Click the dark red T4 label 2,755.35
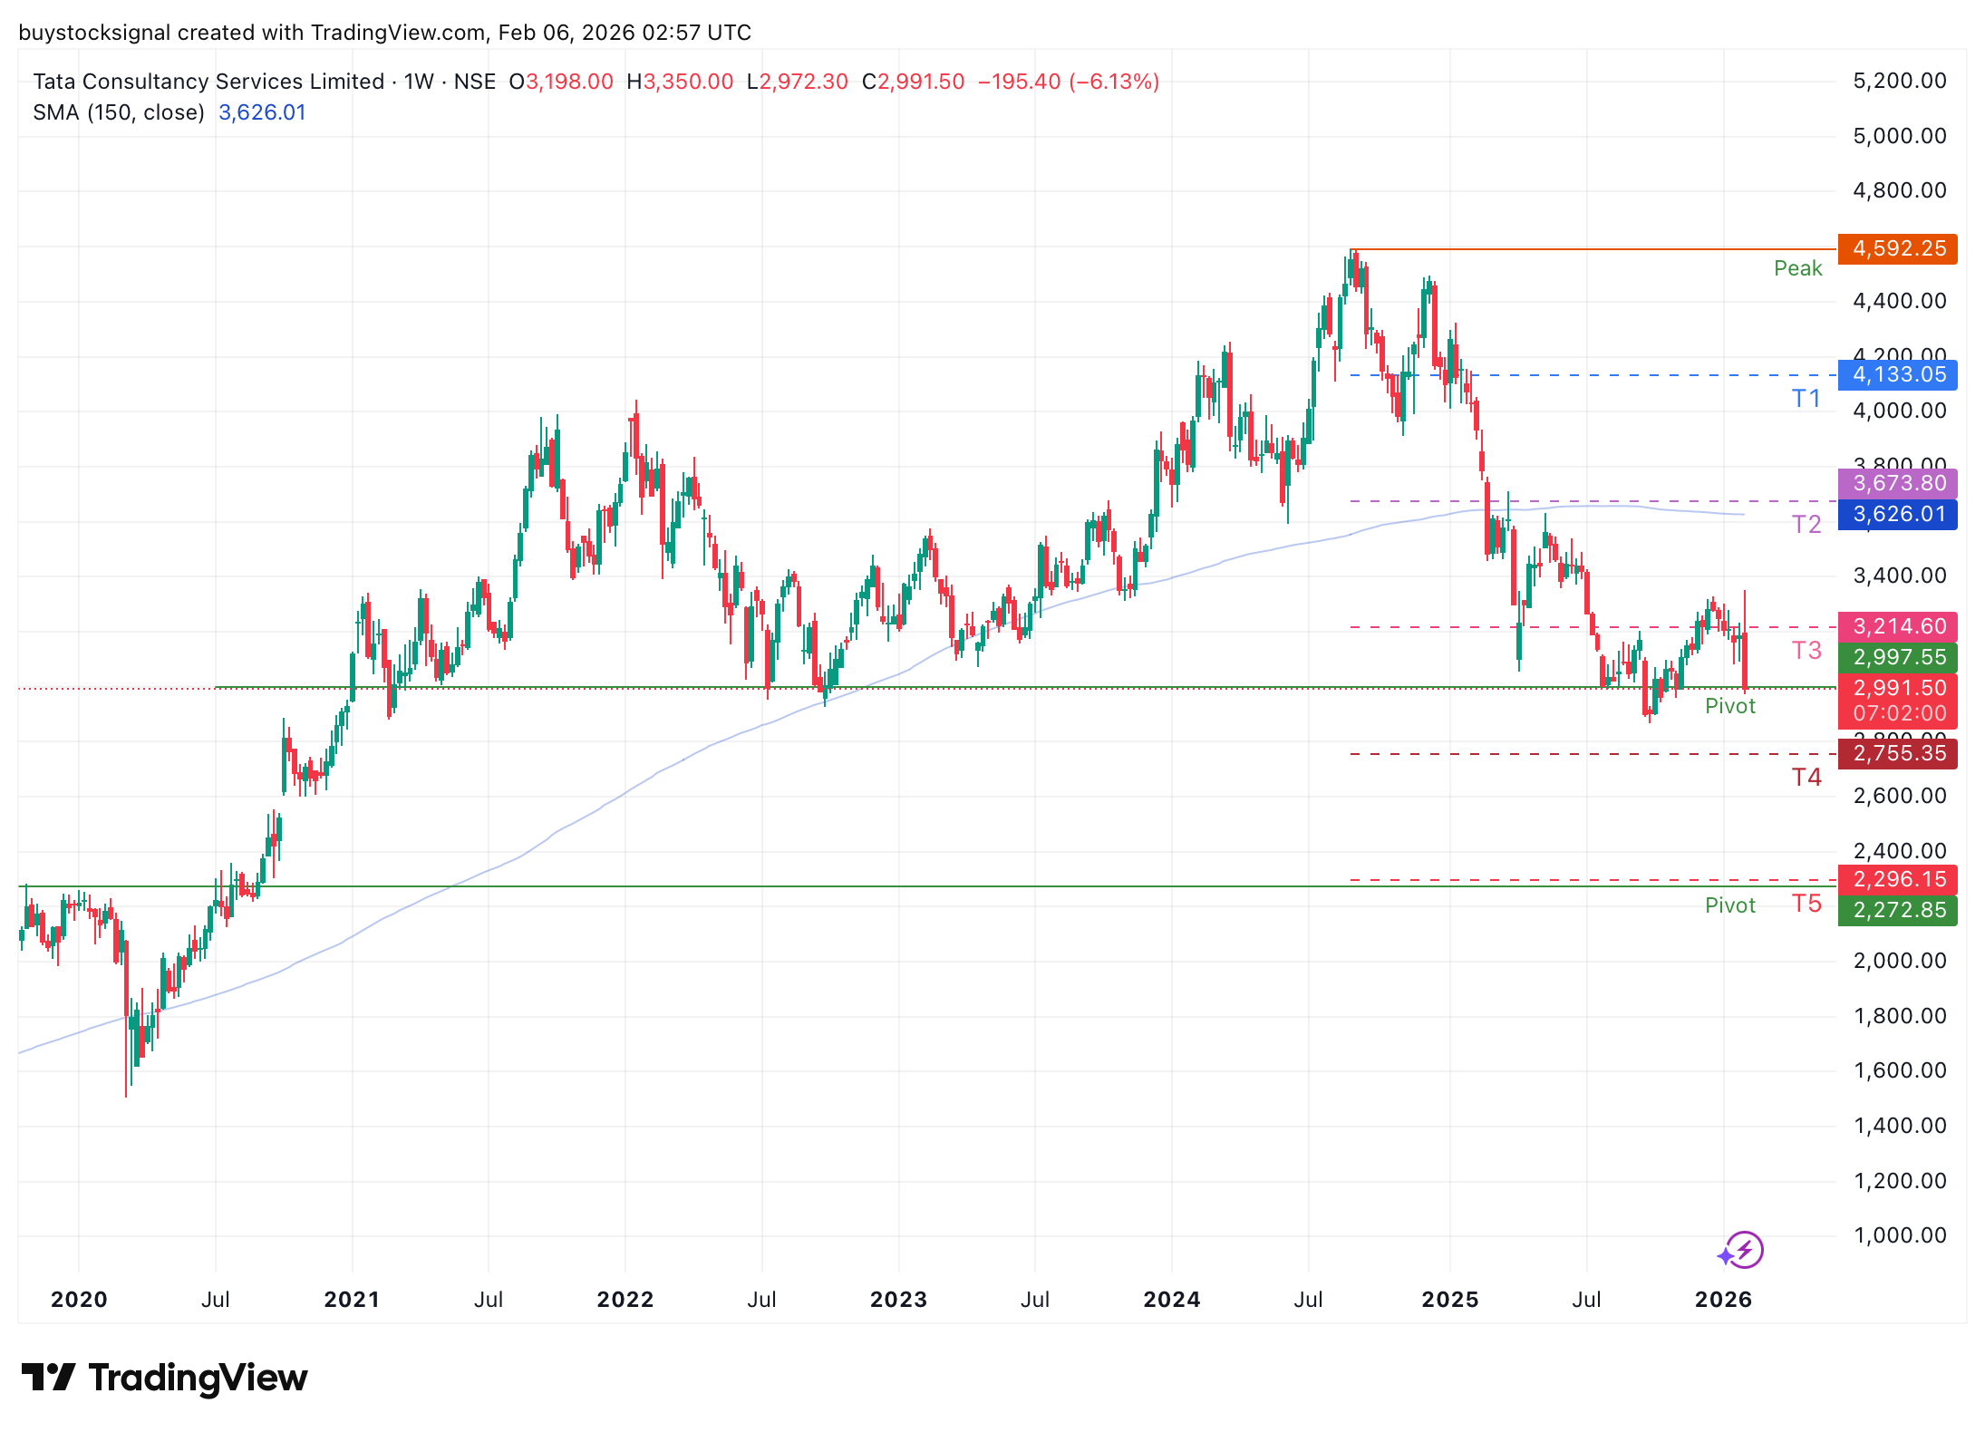Image resolution: width=1985 pixels, height=1432 pixels. 1897,754
